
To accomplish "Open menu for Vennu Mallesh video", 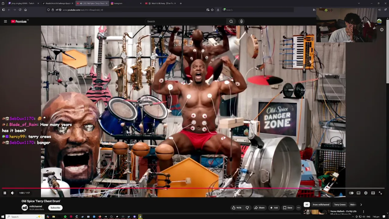I will [363, 211].
